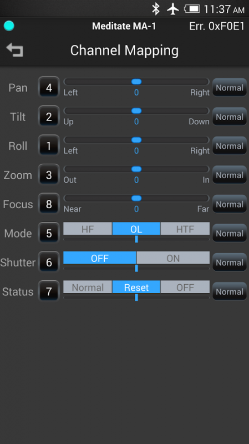Tap the back arrow icon

coord(15,50)
